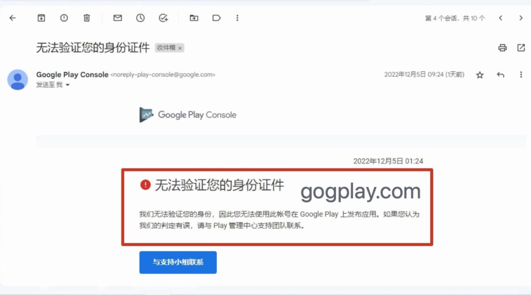The width and height of the screenshot is (531, 295).
Task: Reply to the message with arrow icon
Action: [500, 75]
